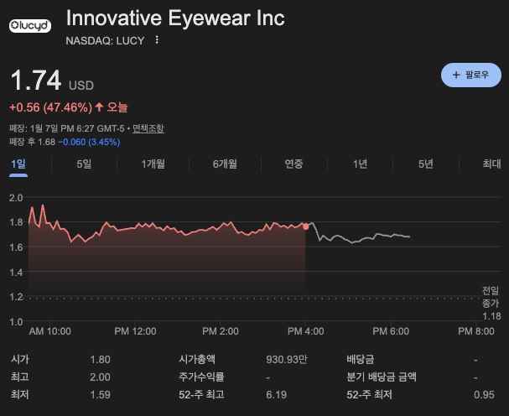The image size is (509, 416).
Task: Click the 주가수익률 label
Action: (x=201, y=377)
